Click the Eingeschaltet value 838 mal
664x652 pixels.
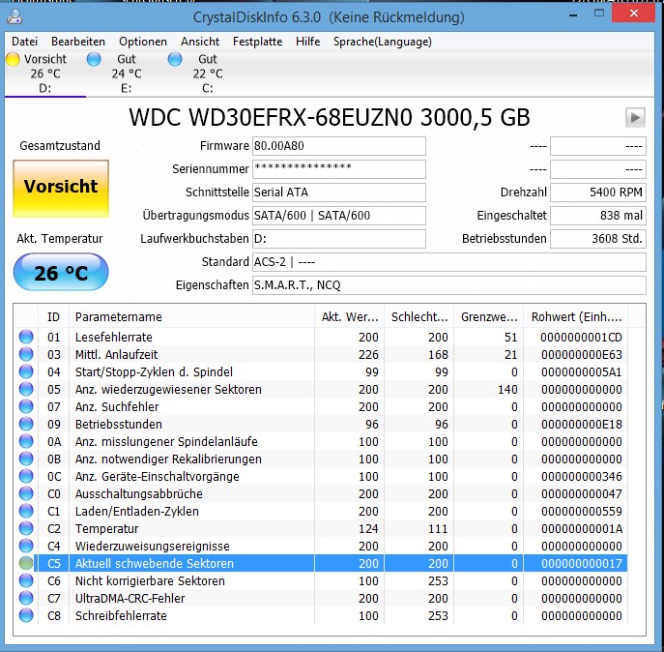click(598, 216)
